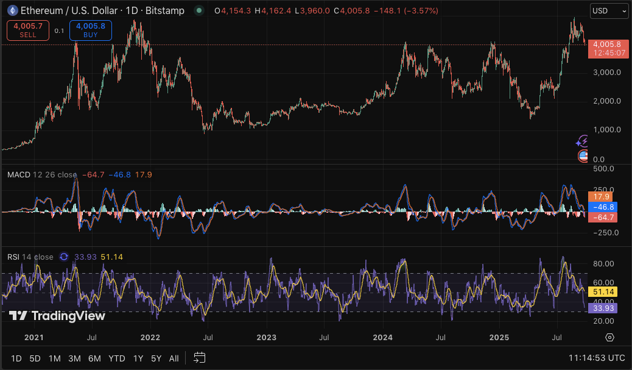Image resolution: width=632 pixels, height=370 pixels.
Task: Click the red 4,005.8 price label
Action: coord(606,44)
